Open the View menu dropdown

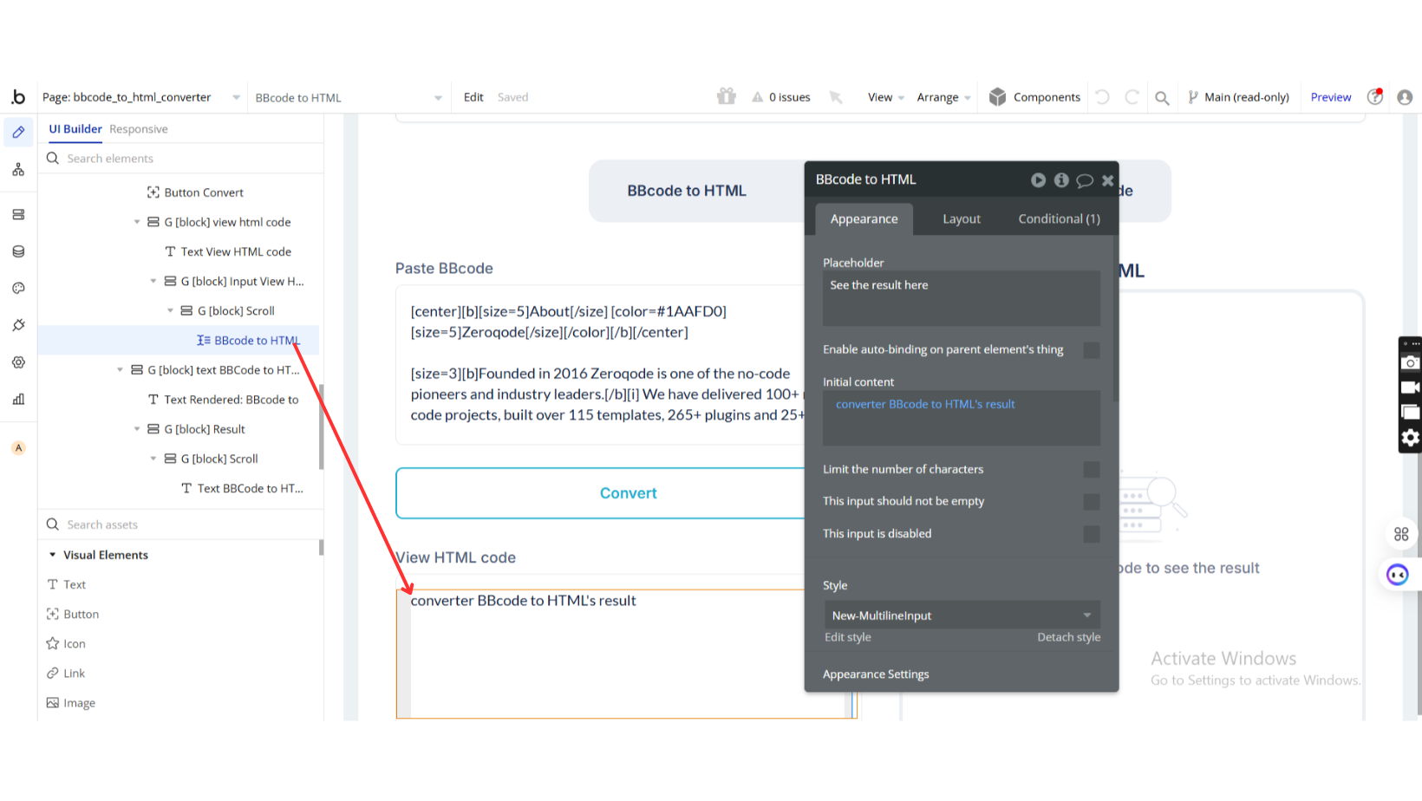(885, 97)
